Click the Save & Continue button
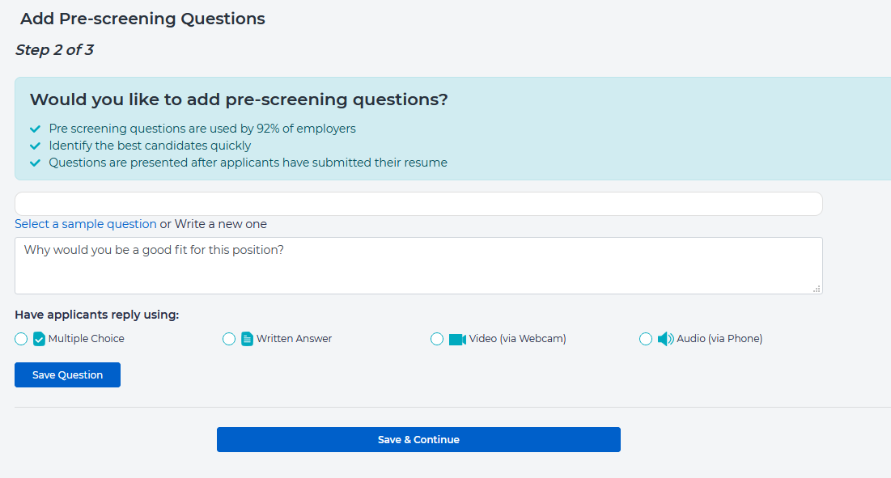 418,440
